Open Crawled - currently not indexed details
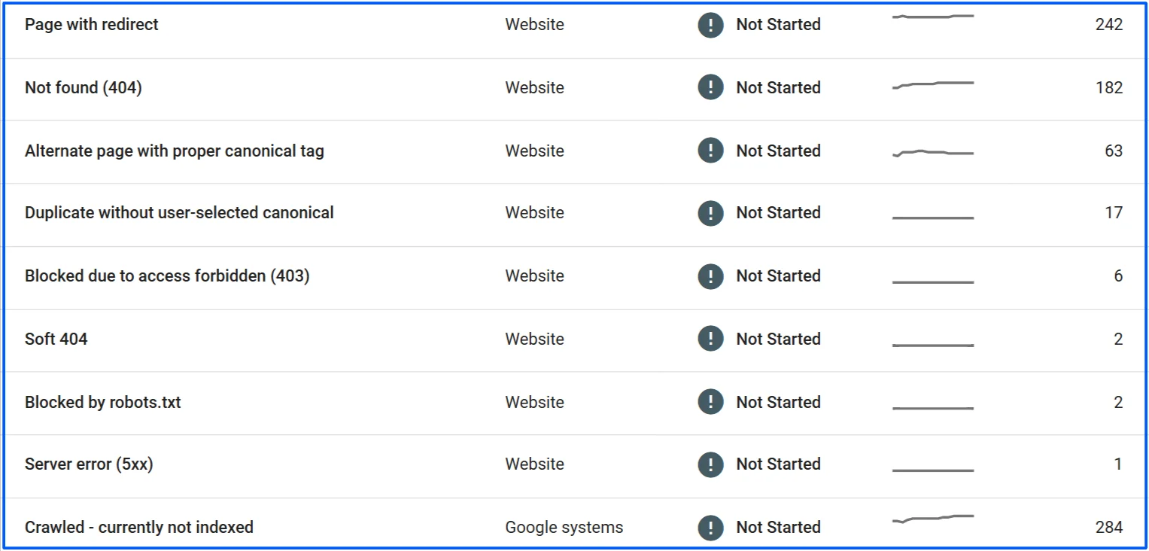Screen dimensions: 1149x551 click(139, 527)
